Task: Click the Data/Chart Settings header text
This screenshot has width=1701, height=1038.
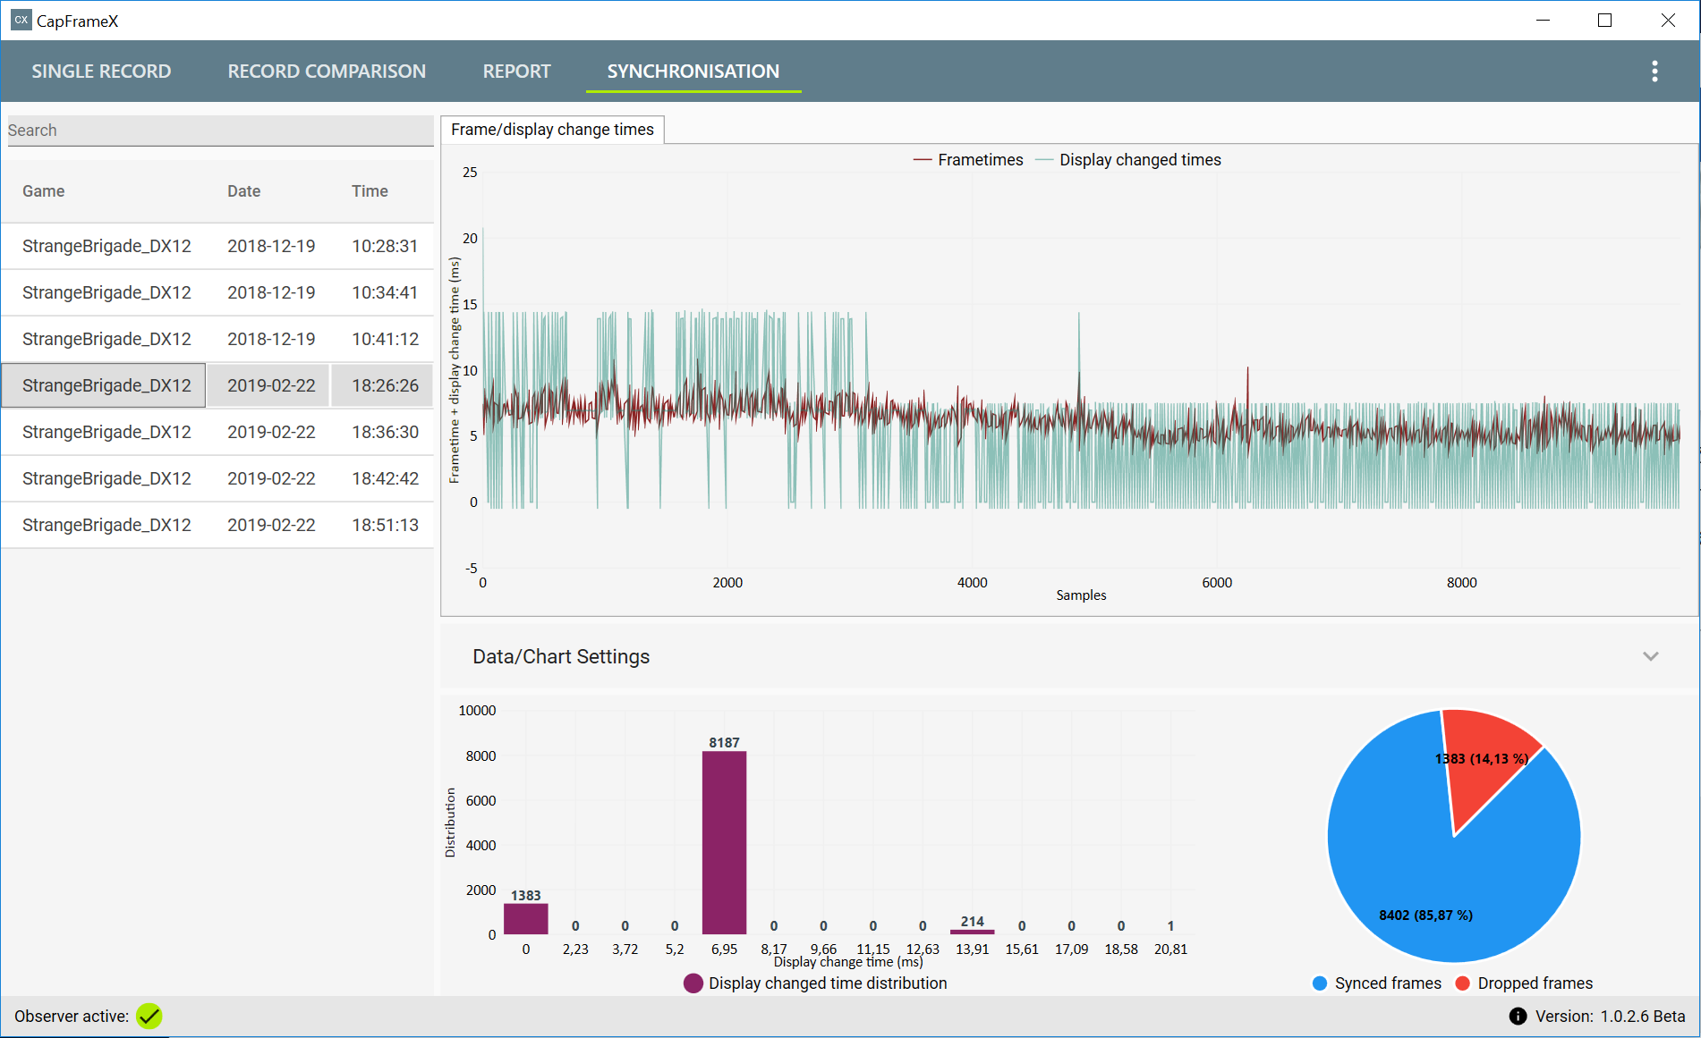Action: [561, 656]
